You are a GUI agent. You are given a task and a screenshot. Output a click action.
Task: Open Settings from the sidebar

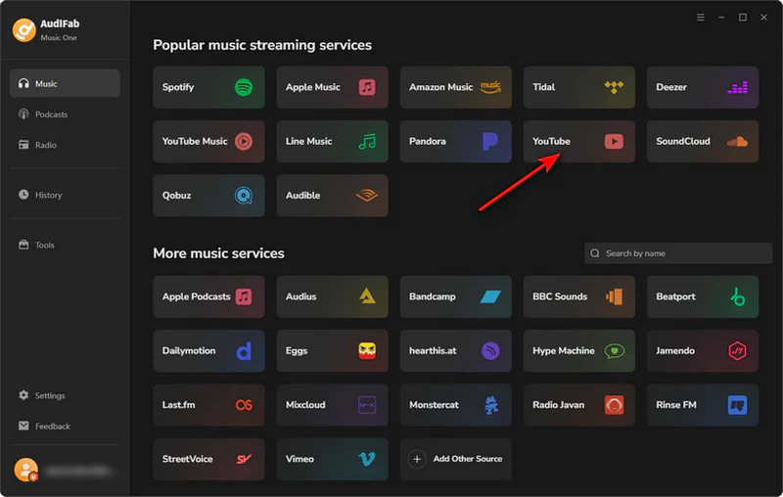pos(65,395)
